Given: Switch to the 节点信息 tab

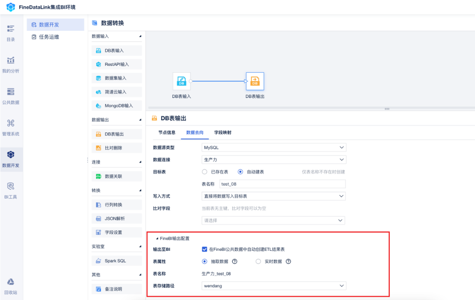Looking at the screenshot, I should point(167,133).
